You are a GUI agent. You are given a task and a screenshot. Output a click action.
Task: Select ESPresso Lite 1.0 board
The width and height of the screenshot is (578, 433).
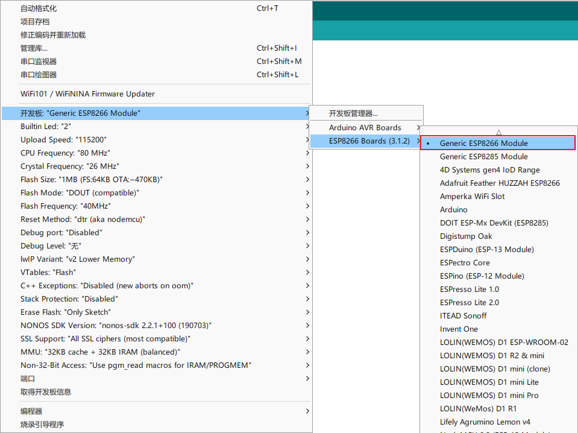pyautogui.click(x=498, y=289)
